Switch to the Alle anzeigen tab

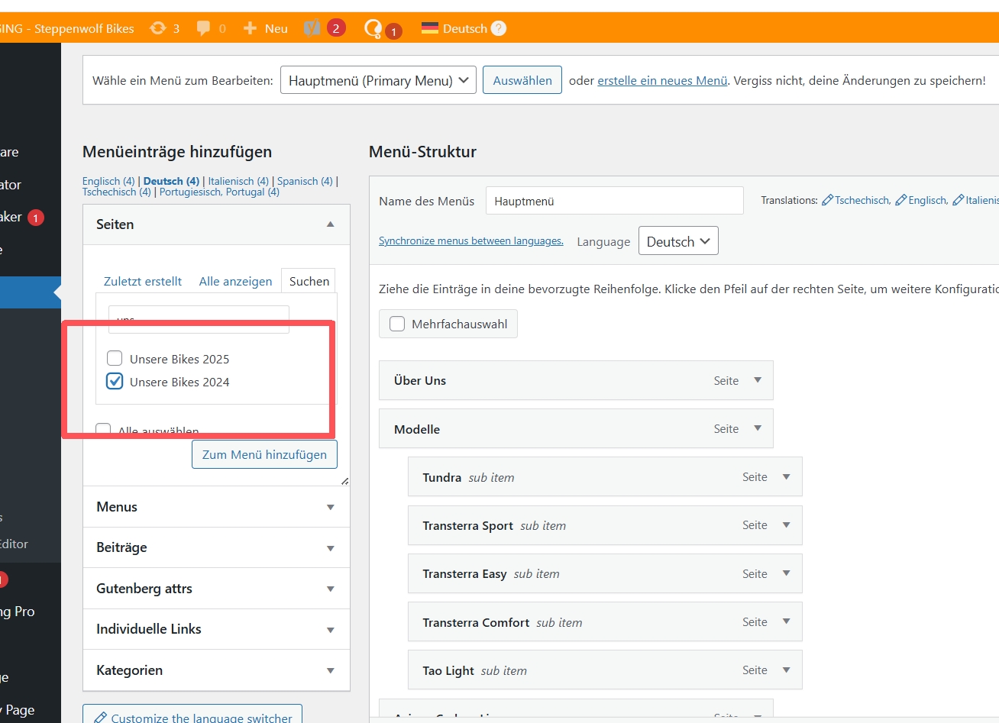[235, 281]
